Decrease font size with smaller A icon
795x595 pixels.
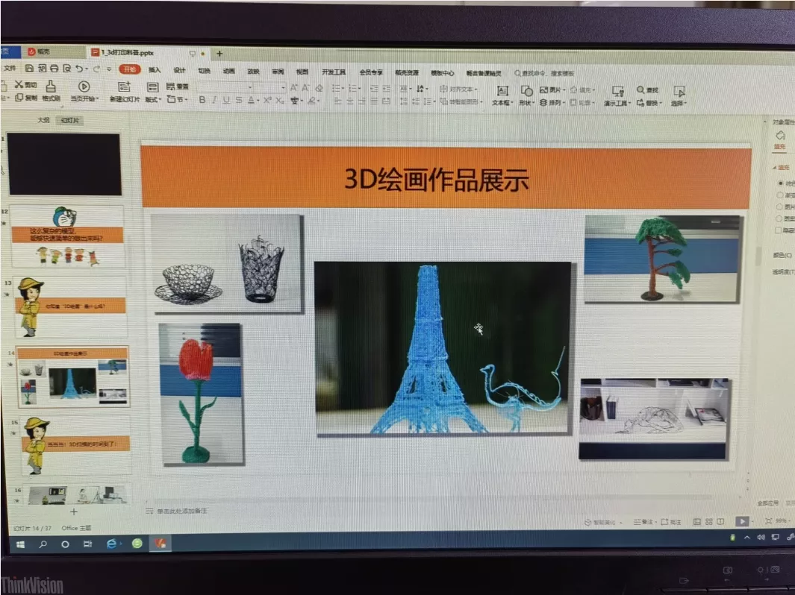[x=306, y=87]
